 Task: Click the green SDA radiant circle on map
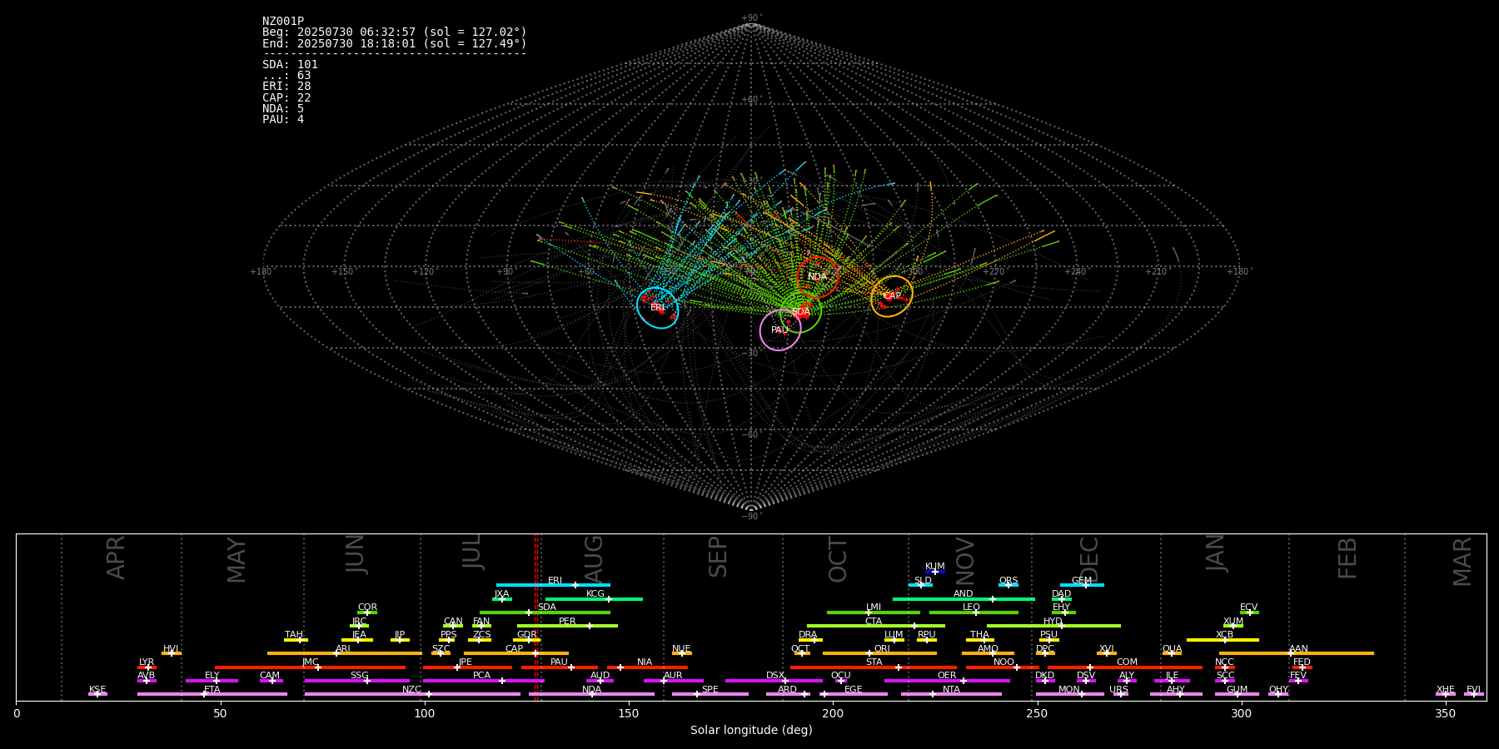pos(801,312)
